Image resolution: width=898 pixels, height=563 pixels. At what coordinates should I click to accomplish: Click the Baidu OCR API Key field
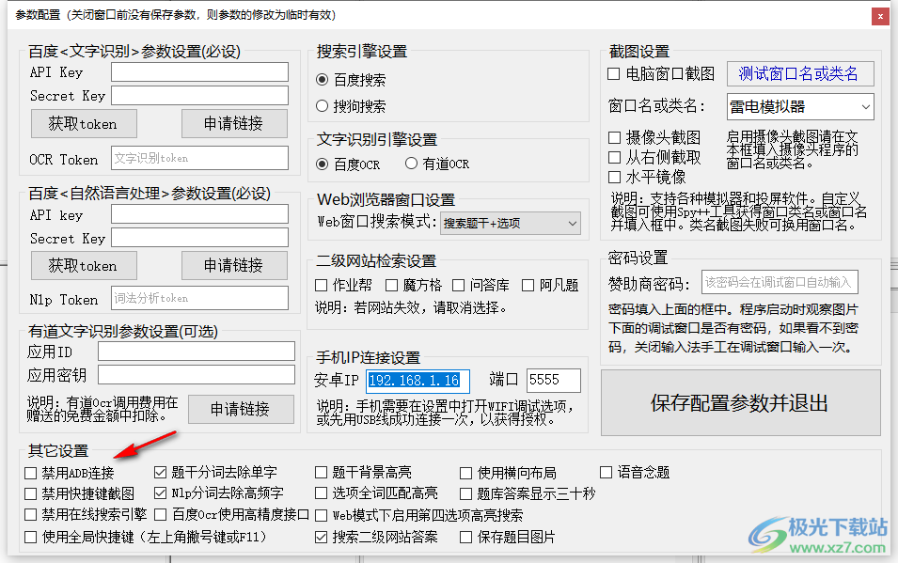(199, 72)
